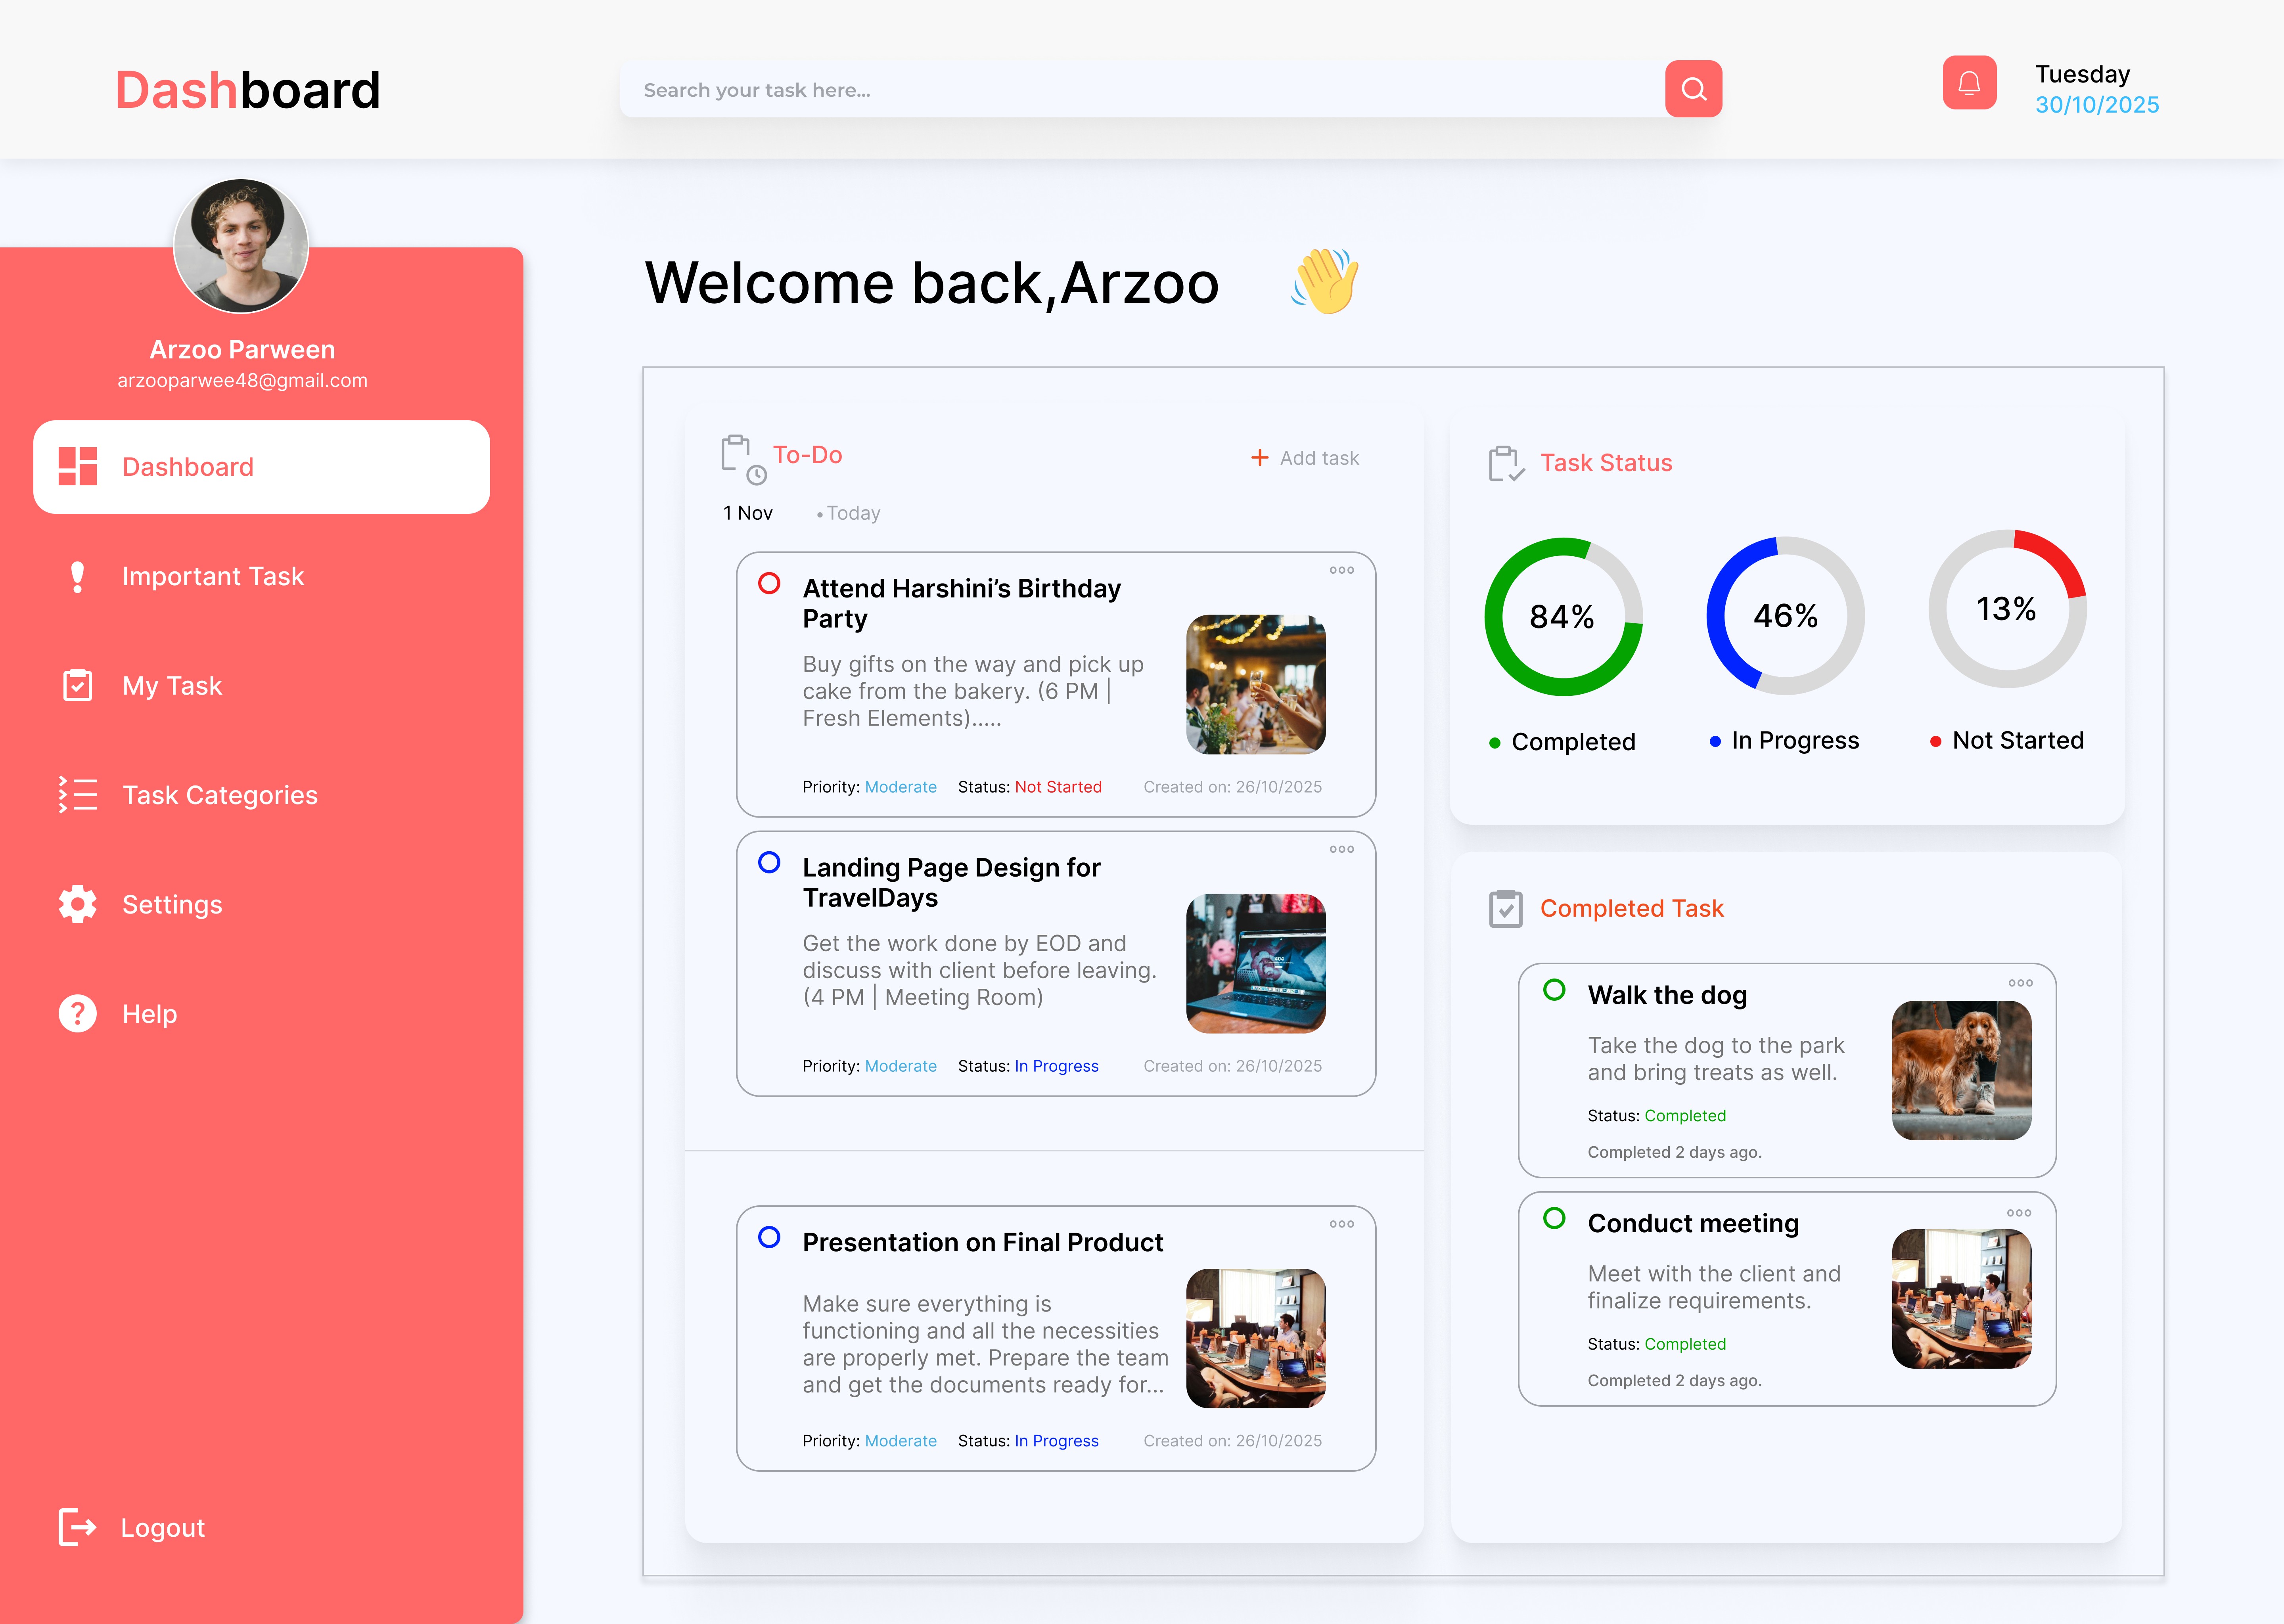Toggle status circle on Landing Page Design task
The height and width of the screenshot is (1624, 2284).
(x=769, y=862)
